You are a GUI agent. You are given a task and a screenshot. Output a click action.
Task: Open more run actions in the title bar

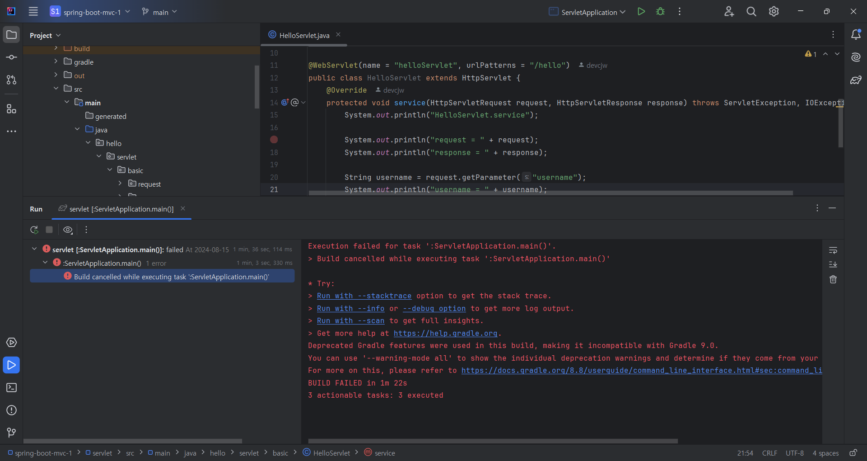coord(680,12)
